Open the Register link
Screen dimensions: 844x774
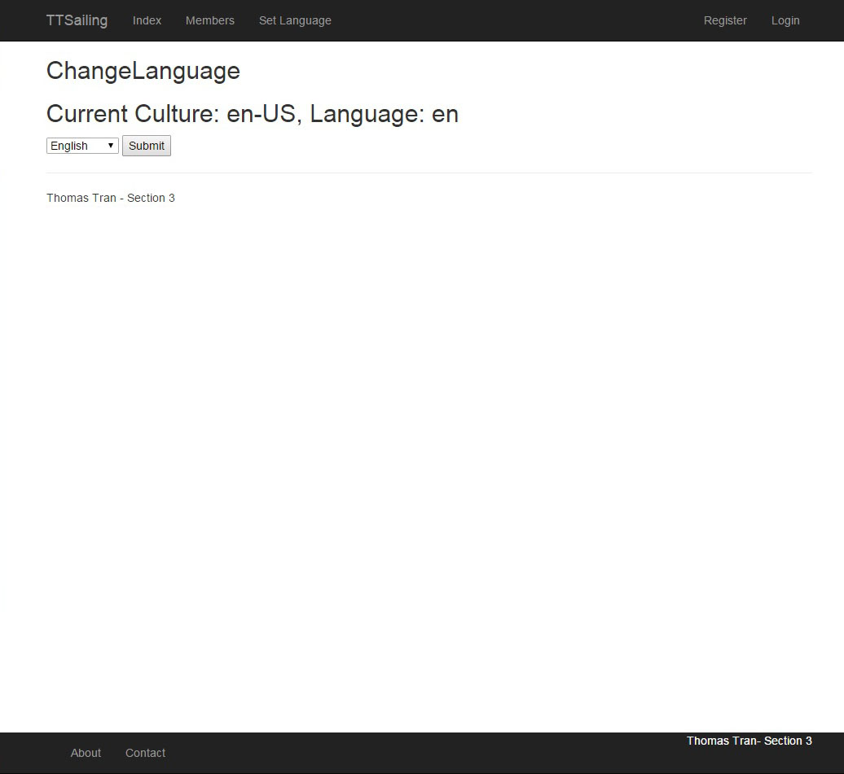[x=725, y=20]
